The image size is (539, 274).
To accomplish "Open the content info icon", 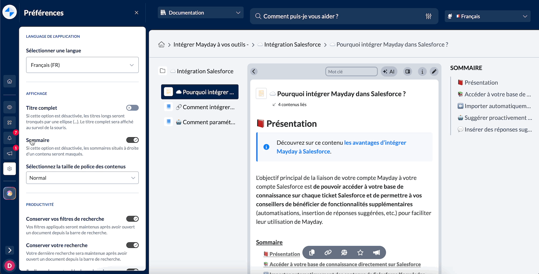I will 422,72.
